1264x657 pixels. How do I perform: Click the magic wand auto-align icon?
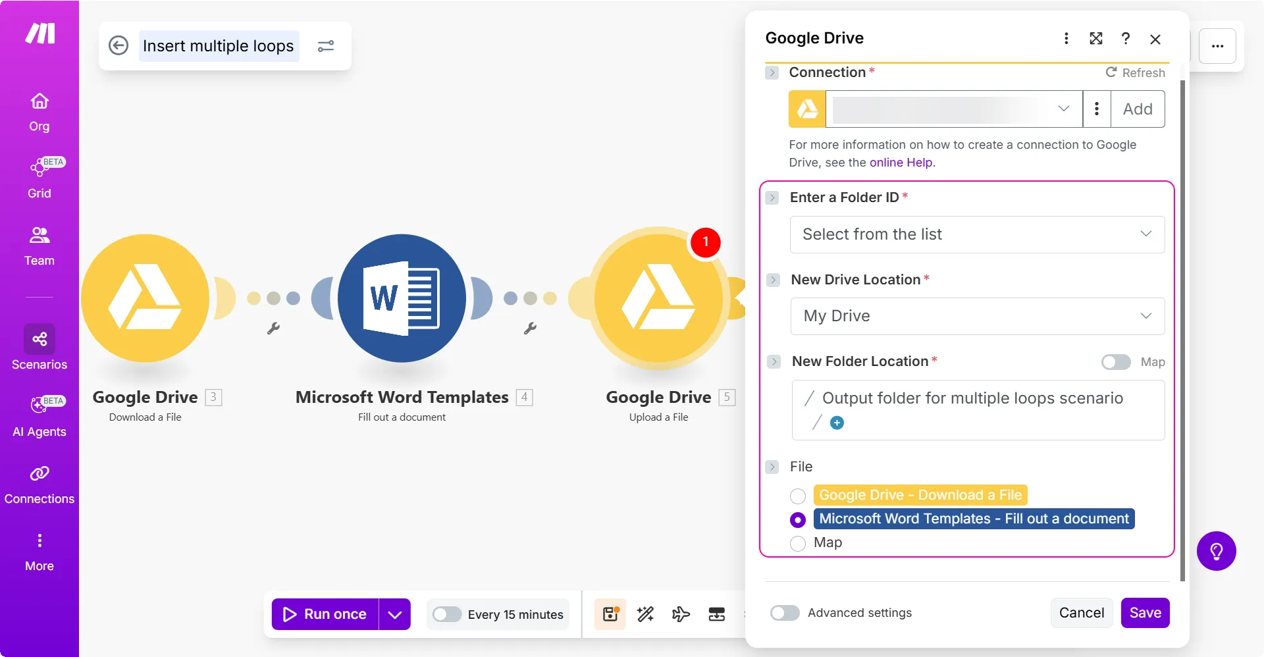[646, 614]
